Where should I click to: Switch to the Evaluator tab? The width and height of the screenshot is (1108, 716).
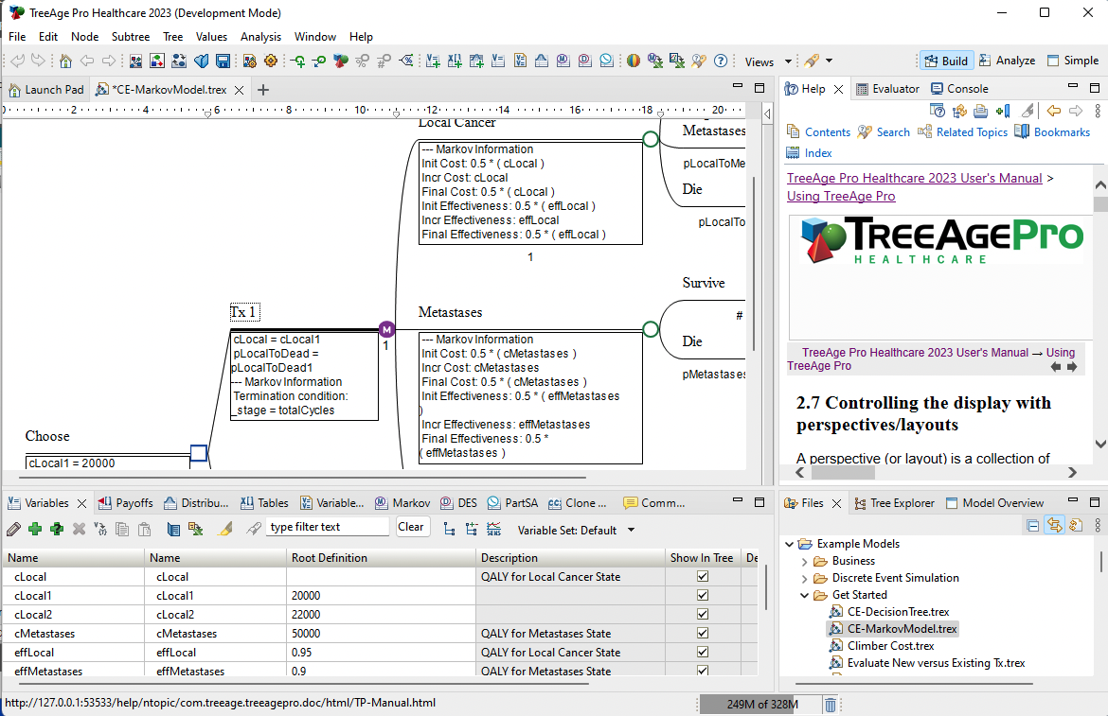pyautogui.click(x=887, y=89)
